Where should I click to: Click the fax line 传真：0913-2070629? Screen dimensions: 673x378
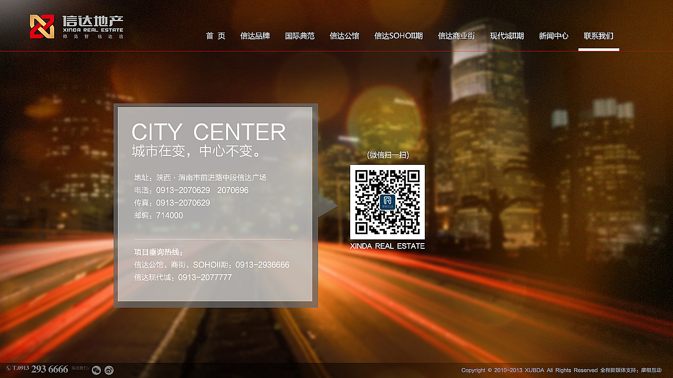pos(172,203)
